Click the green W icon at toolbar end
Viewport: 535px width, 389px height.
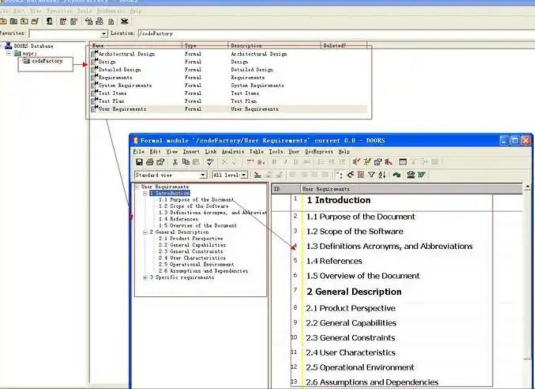click(x=421, y=175)
